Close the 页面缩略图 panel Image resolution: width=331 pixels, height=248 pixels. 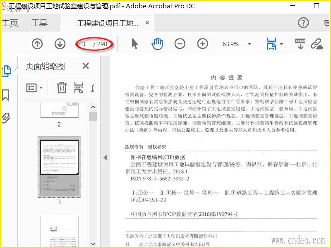coord(86,66)
